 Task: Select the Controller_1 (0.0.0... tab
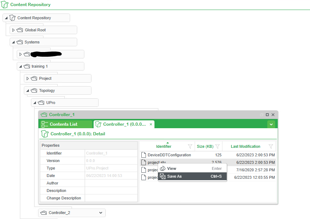point(124,124)
